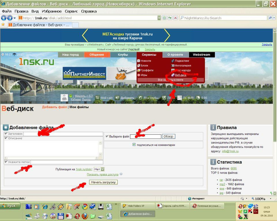The image size is (277, 221).
Task: Switch to the Общение site tab
Action: [x=97, y=55]
